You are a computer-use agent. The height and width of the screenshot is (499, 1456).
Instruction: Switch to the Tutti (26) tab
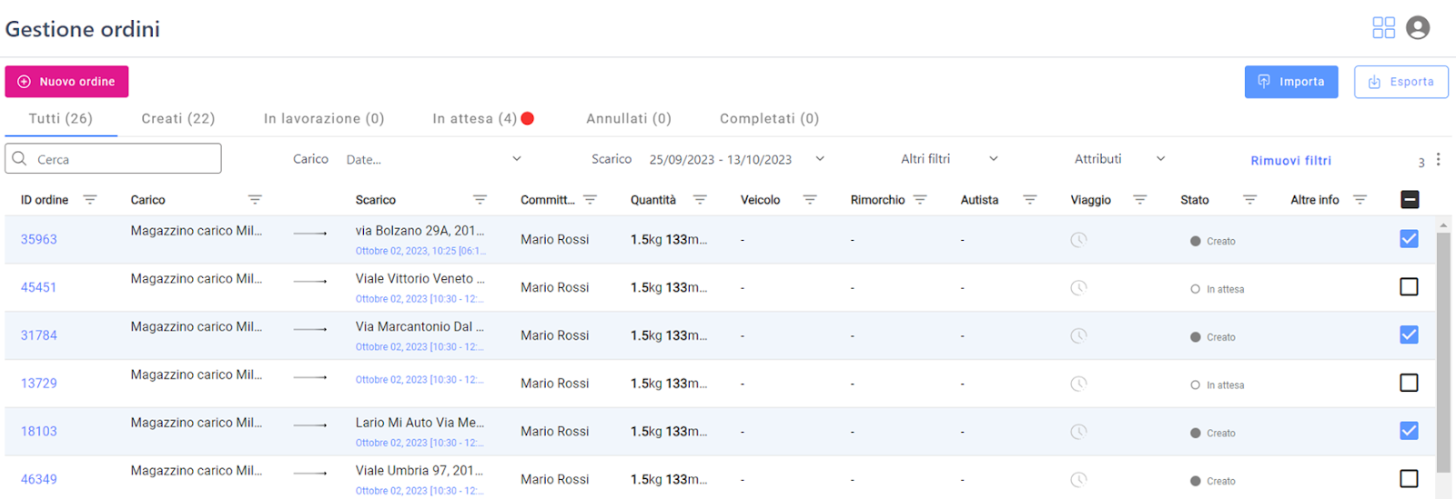[61, 118]
